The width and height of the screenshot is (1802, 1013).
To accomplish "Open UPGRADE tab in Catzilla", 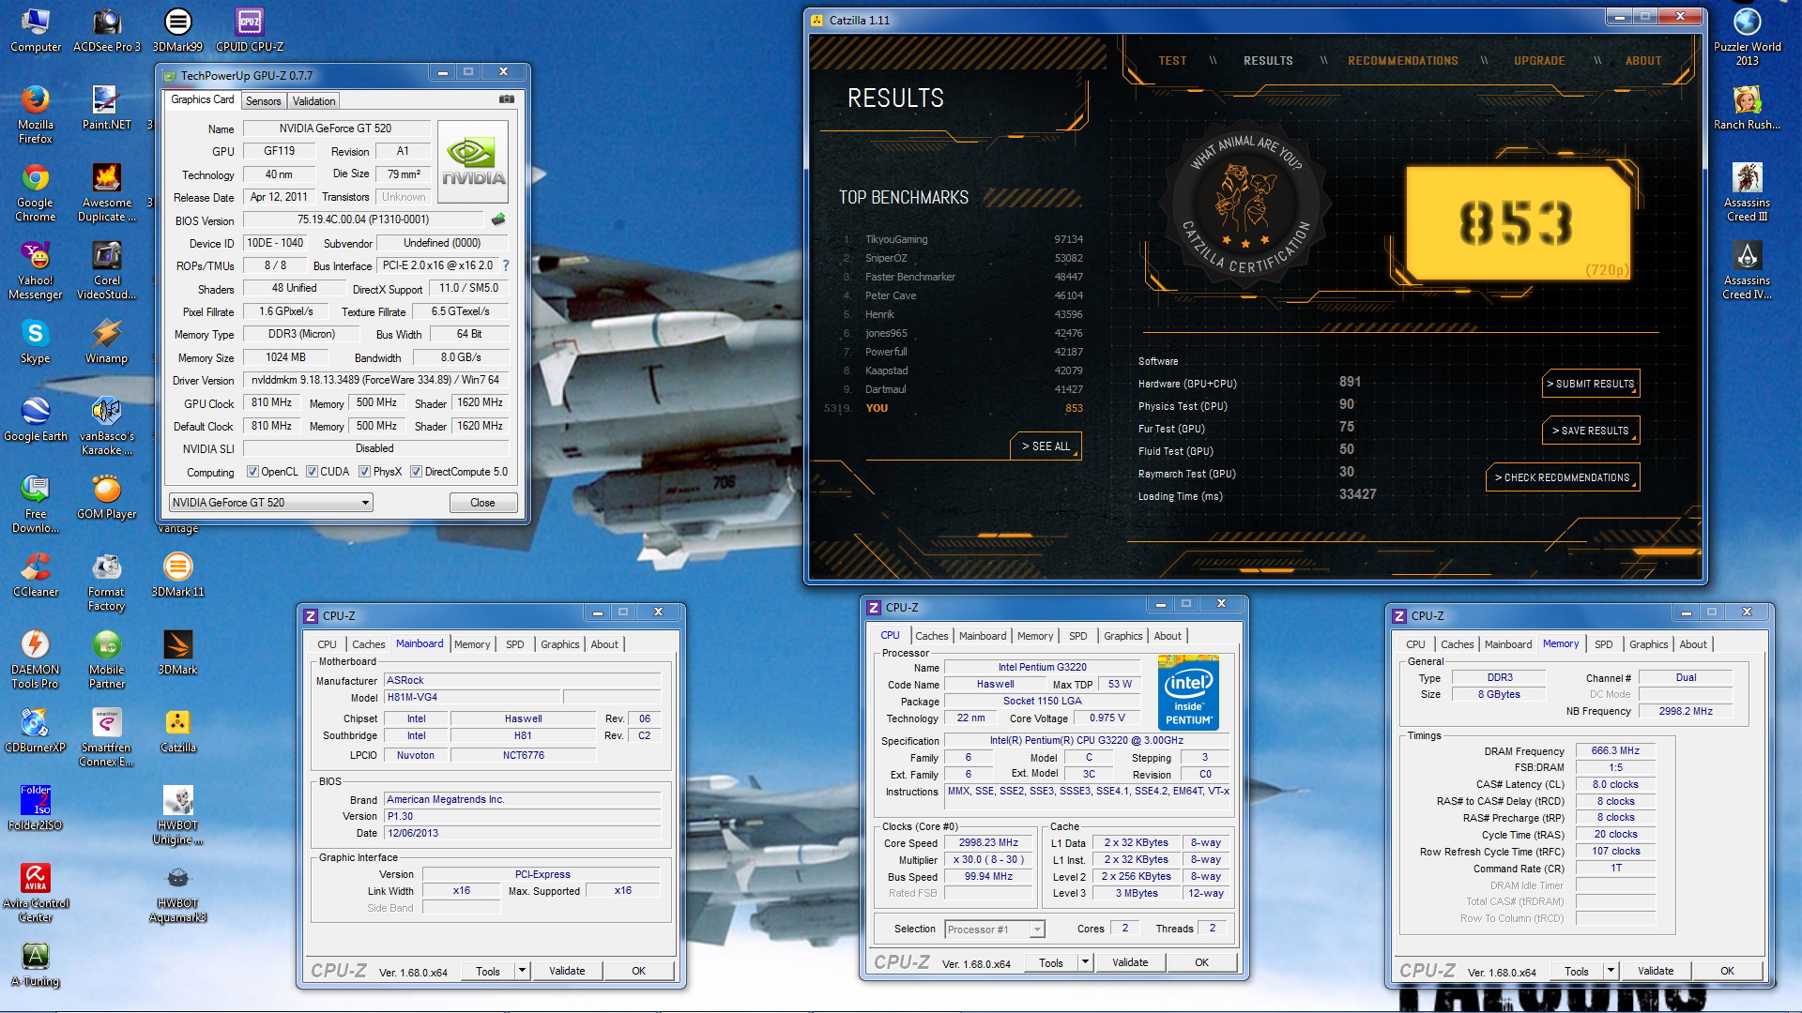I will [1539, 61].
